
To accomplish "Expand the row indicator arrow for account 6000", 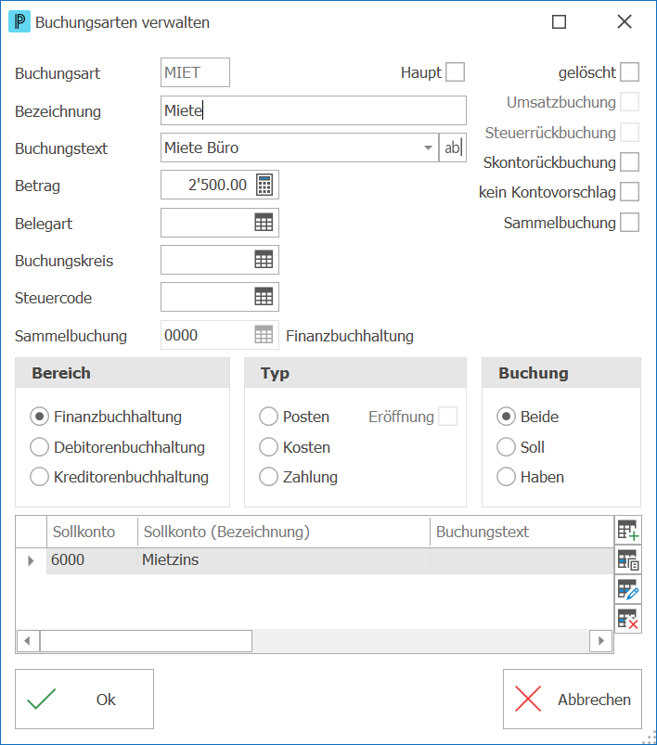I will pyautogui.click(x=31, y=560).
